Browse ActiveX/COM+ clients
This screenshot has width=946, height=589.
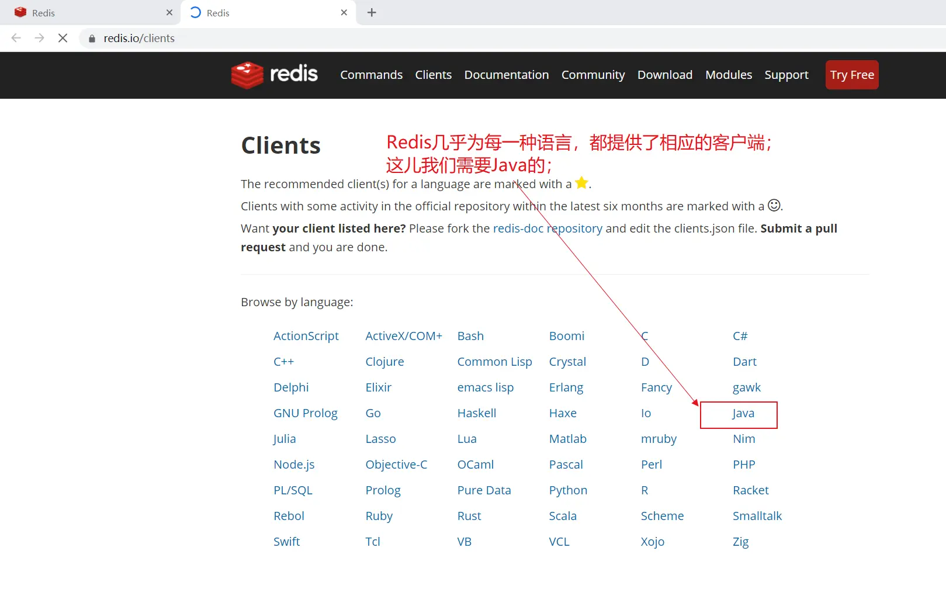pos(404,336)
